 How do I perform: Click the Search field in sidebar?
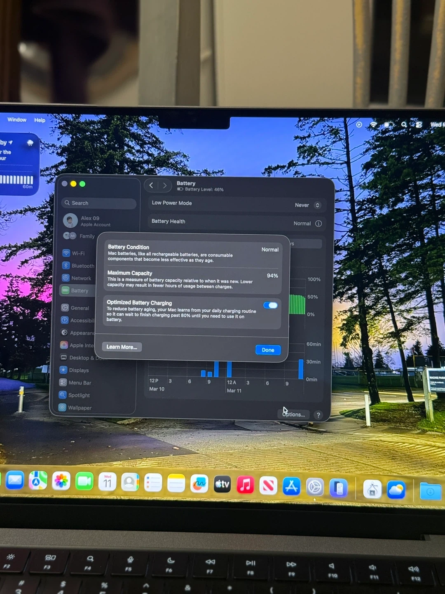pyautogui.click(x=99, y=203)
